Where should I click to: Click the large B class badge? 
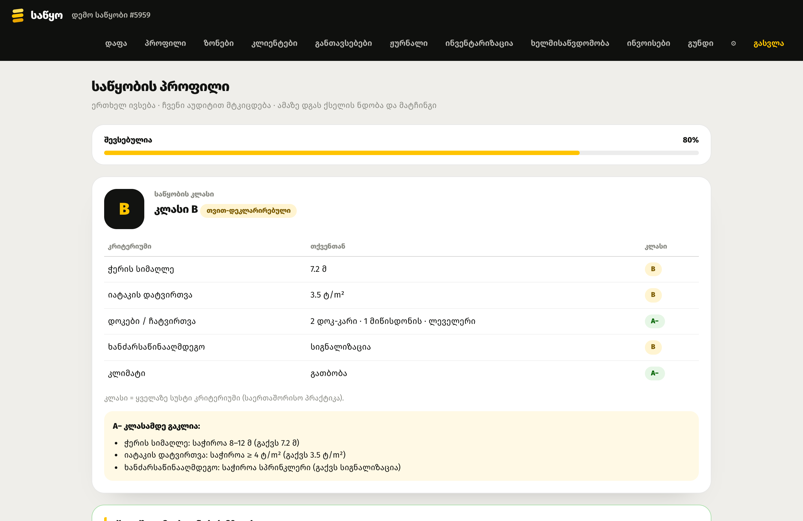(124, 209)
